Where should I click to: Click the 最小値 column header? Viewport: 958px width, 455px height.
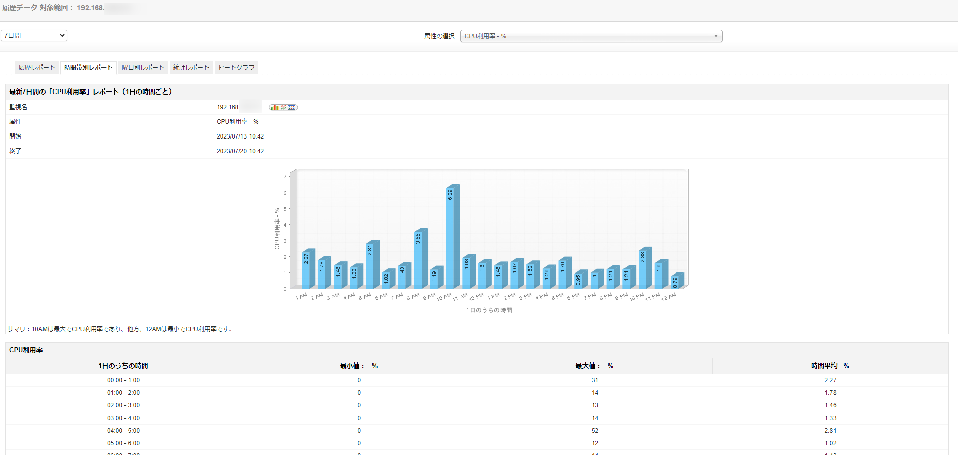359,366
